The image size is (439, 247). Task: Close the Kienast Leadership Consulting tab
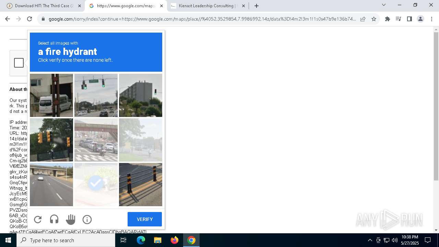[244, 6]
